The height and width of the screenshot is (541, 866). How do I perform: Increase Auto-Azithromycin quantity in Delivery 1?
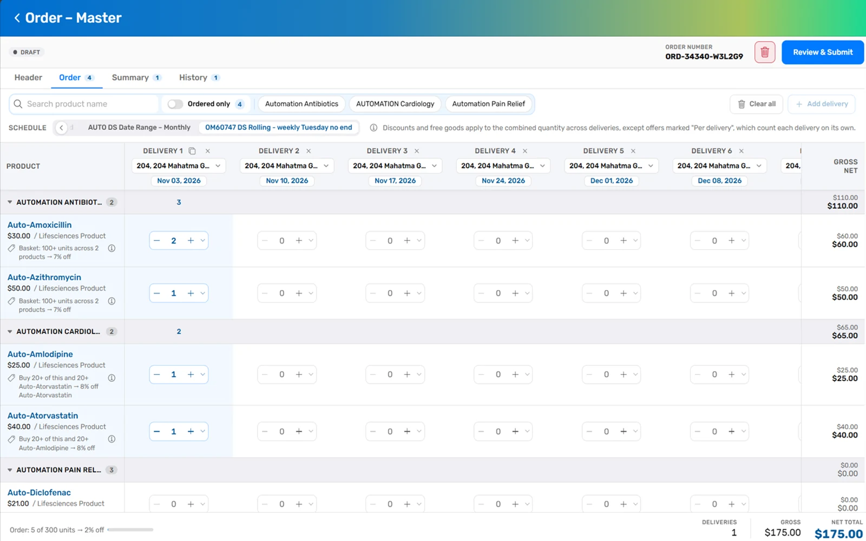point(191,293)
